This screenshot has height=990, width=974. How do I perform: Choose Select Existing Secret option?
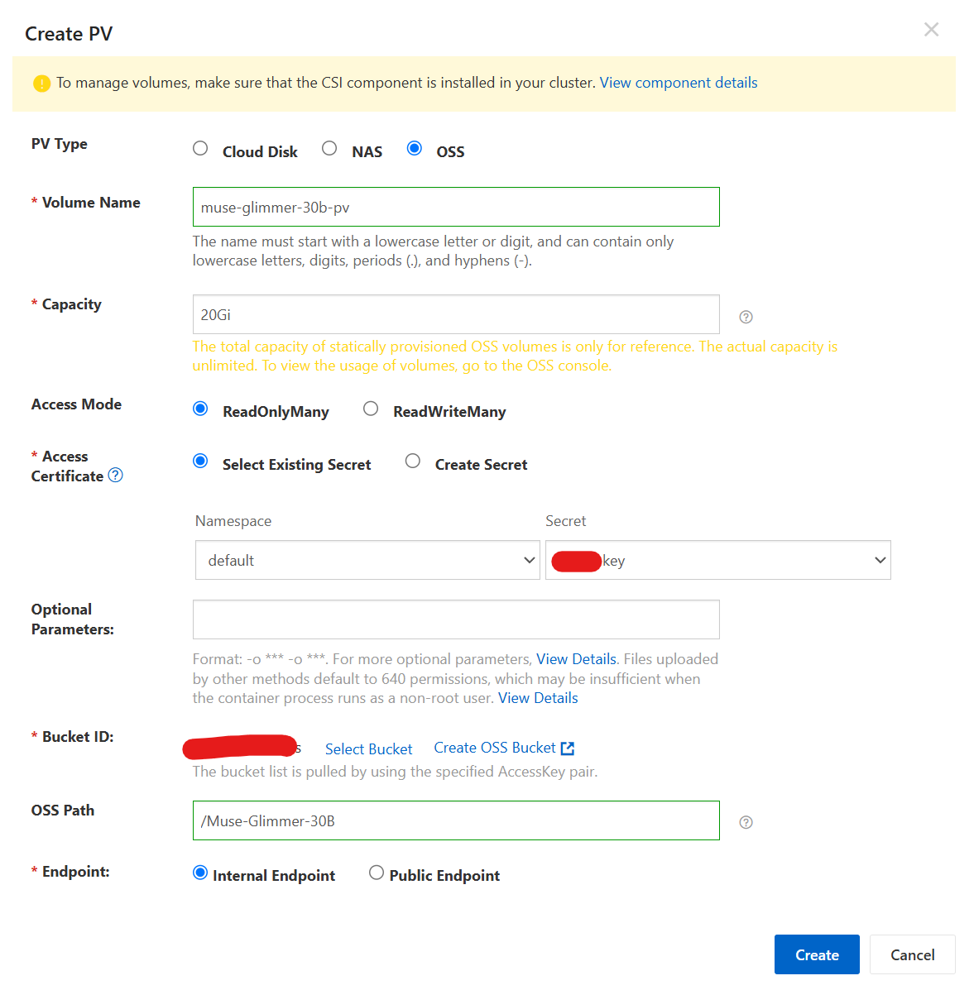coord(200,461)
